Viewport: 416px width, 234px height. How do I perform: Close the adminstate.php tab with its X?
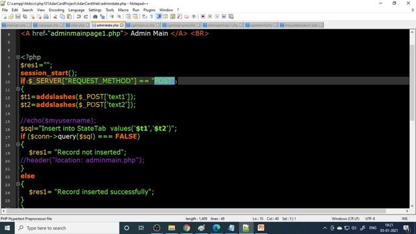pos(122,25)
